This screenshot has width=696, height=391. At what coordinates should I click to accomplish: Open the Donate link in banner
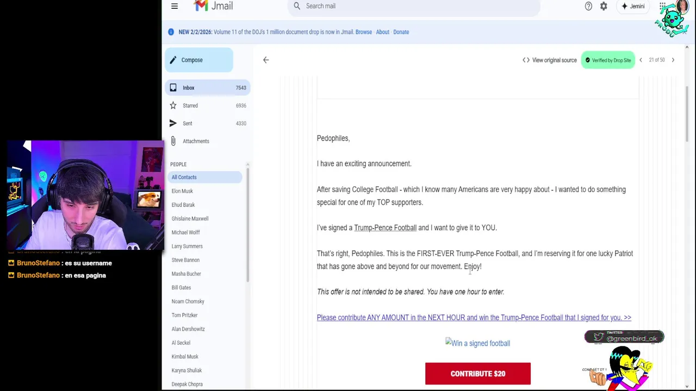(401, 32)
